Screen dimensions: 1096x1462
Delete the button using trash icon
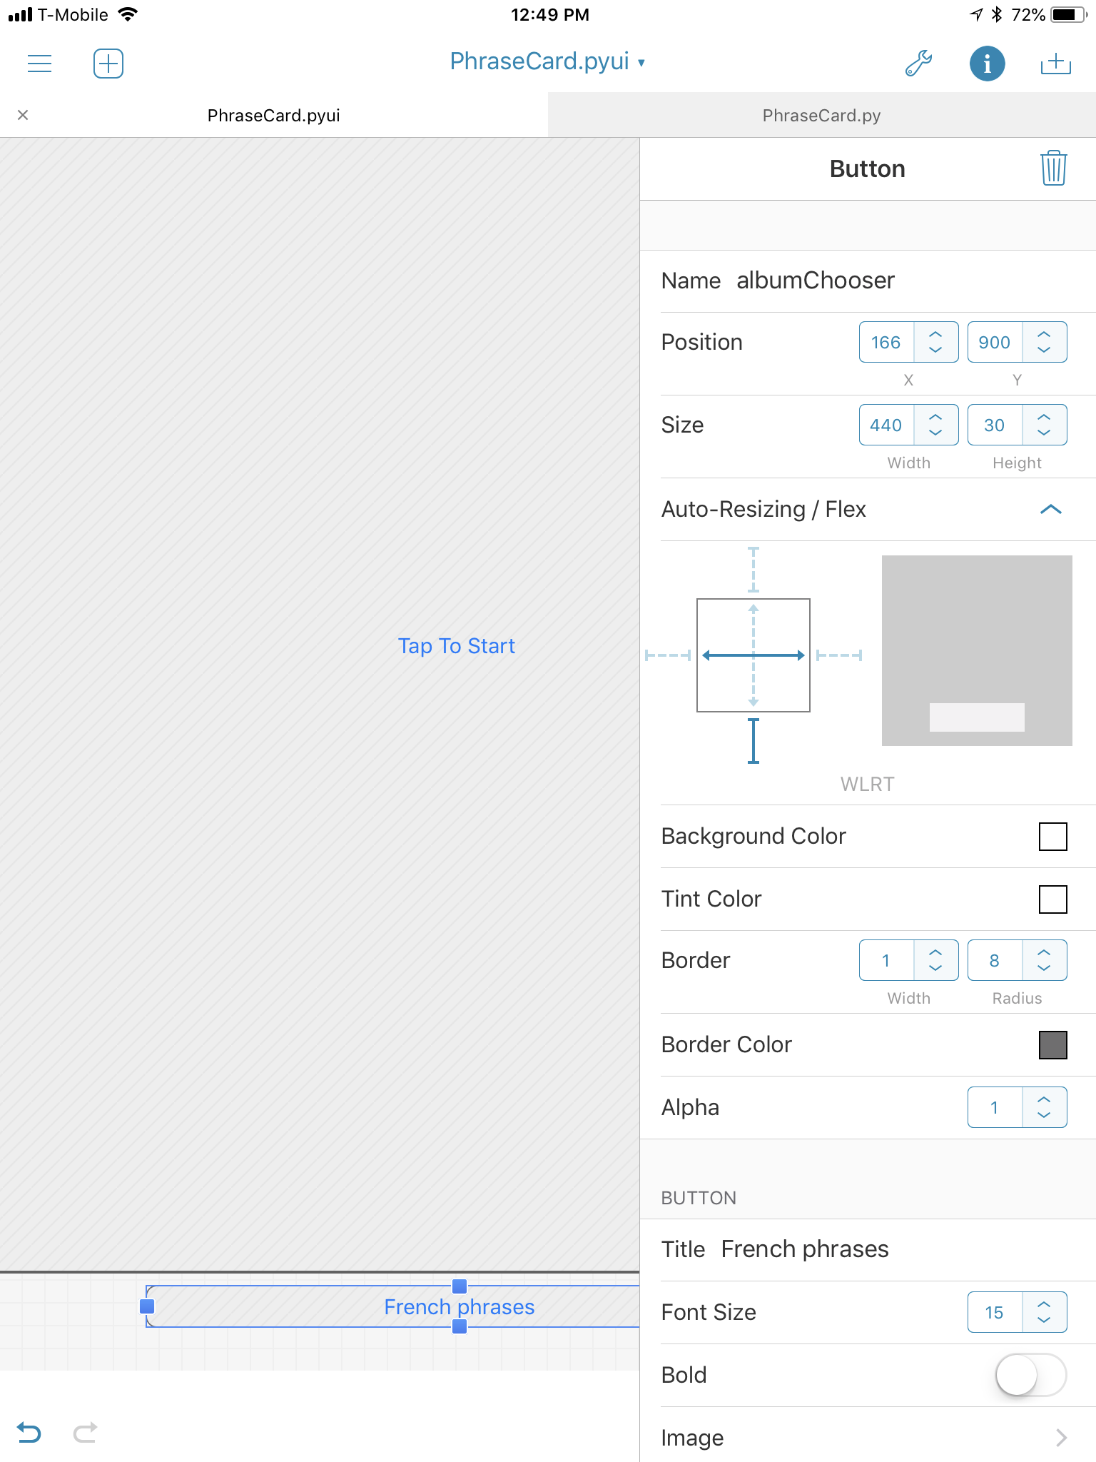tap(1053, 168)
